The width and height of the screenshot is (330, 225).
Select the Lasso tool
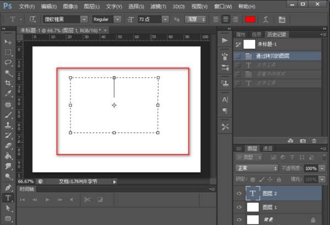tap(8, 63)
